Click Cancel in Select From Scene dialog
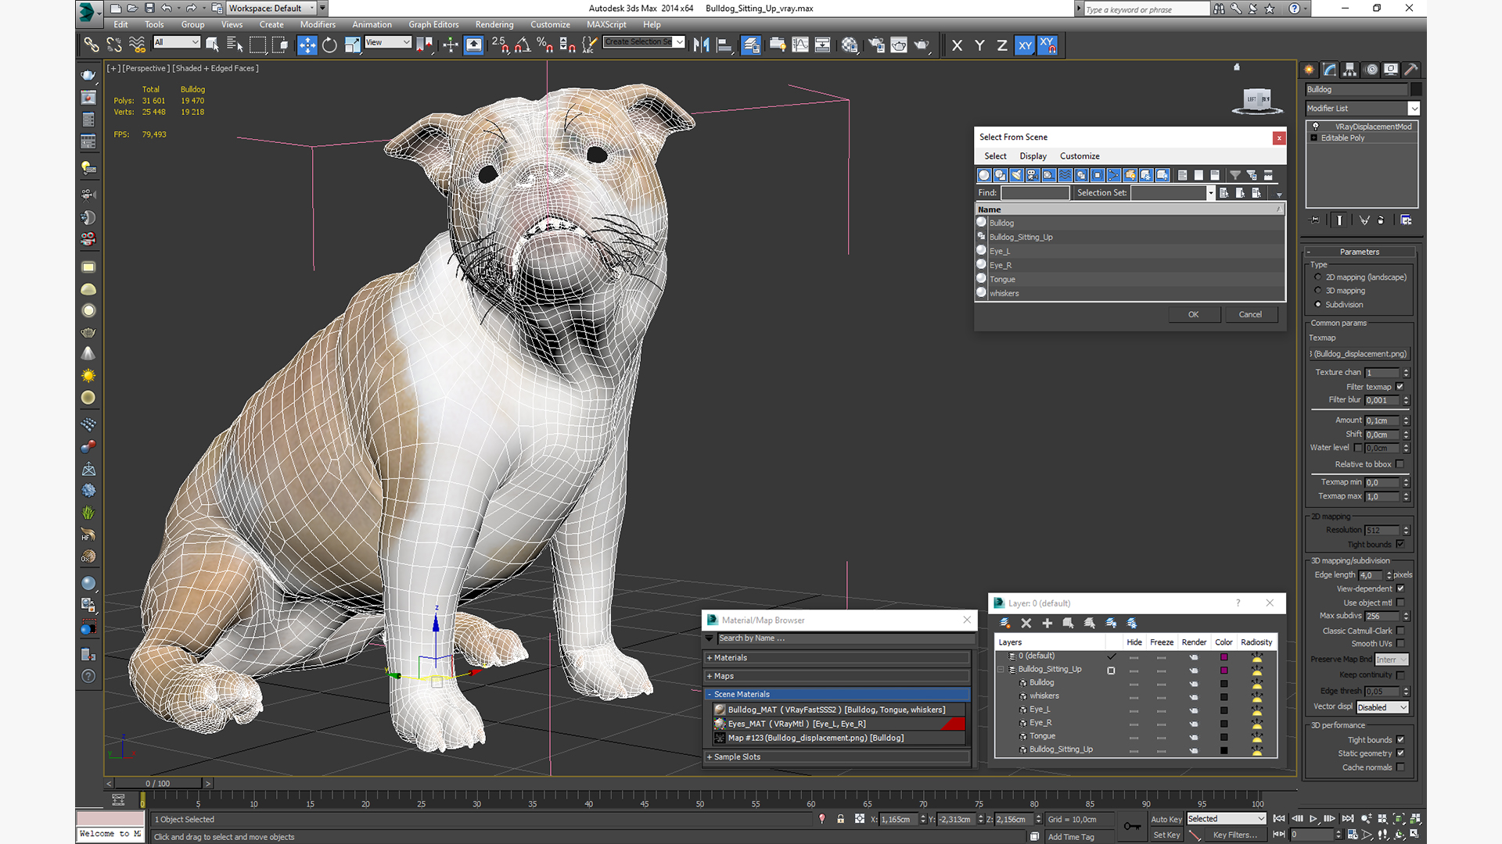 pyautogui.click(x=1250, y=315)
